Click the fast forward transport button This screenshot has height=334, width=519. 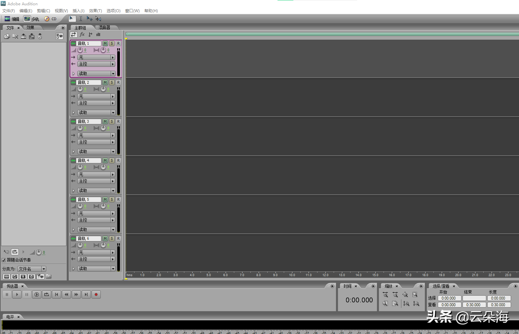click(x=76, y=294)
